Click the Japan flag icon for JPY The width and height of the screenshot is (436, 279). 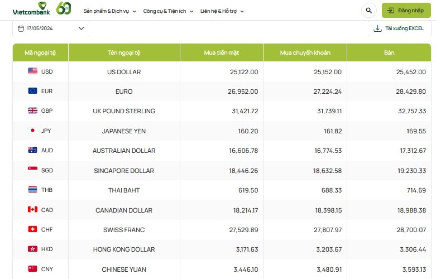(32, 130)
